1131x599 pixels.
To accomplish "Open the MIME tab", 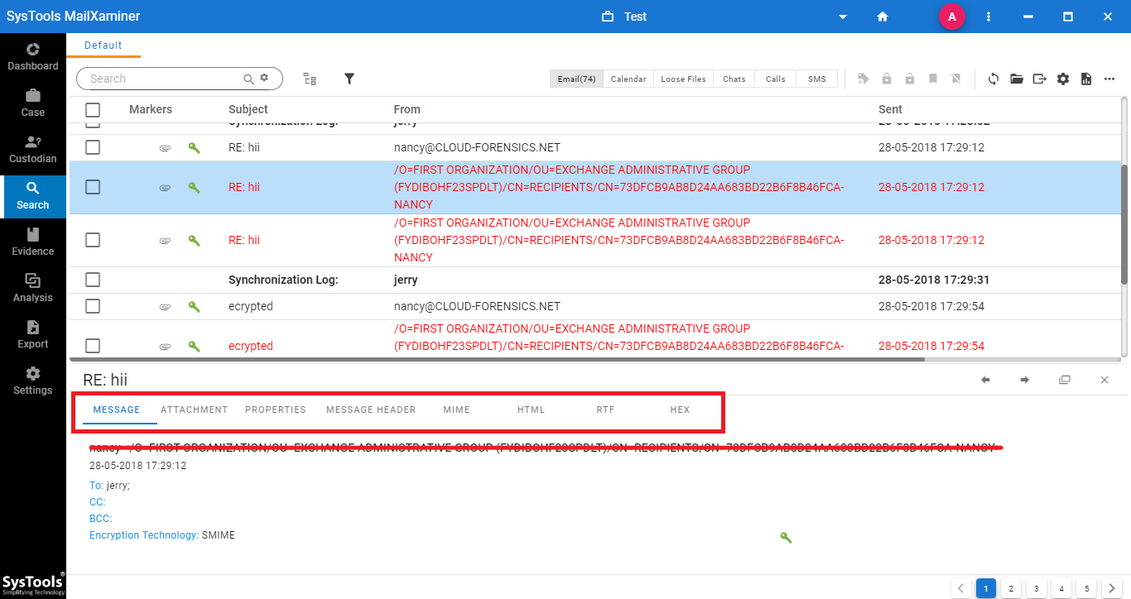I will pos(456,410).
